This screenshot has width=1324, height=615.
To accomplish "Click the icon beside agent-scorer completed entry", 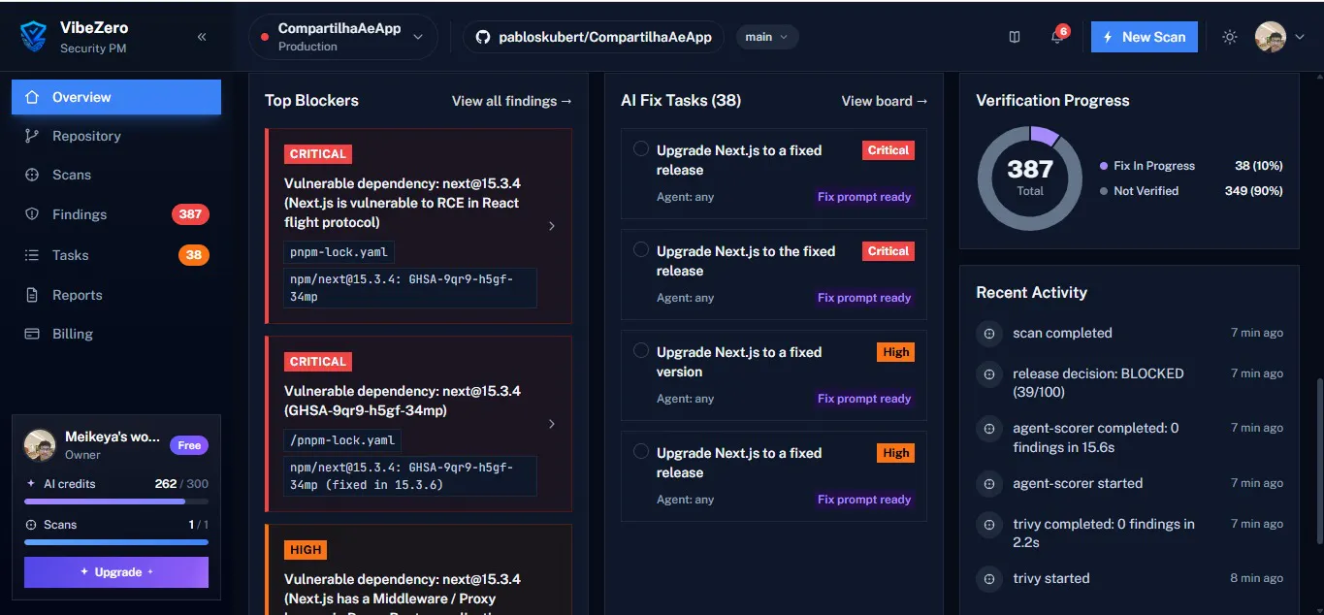I will [x=989, y=429].
